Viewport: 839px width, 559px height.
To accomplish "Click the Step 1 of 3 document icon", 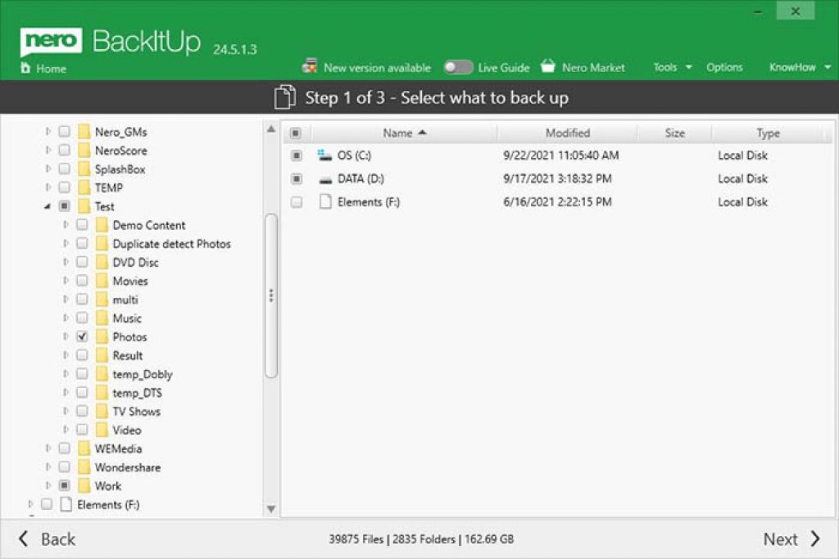I will coord(286,97).
